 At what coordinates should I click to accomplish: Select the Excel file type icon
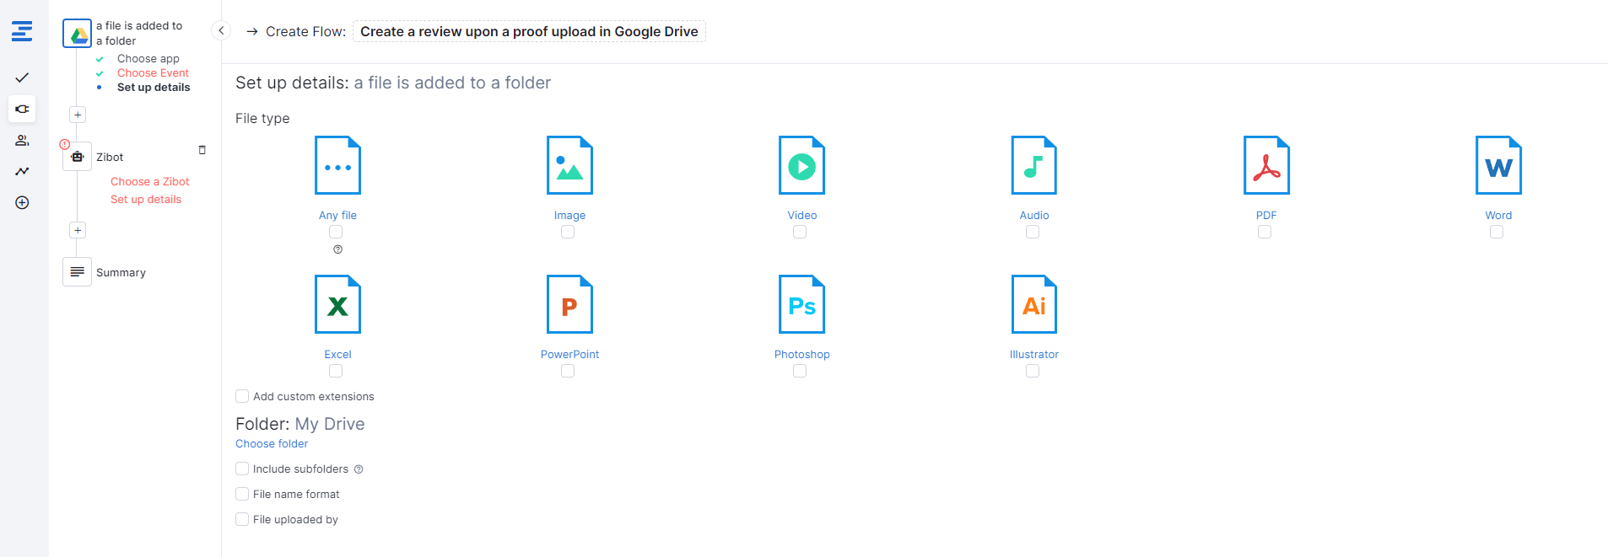pyautogui.click(x=337, y=304)
